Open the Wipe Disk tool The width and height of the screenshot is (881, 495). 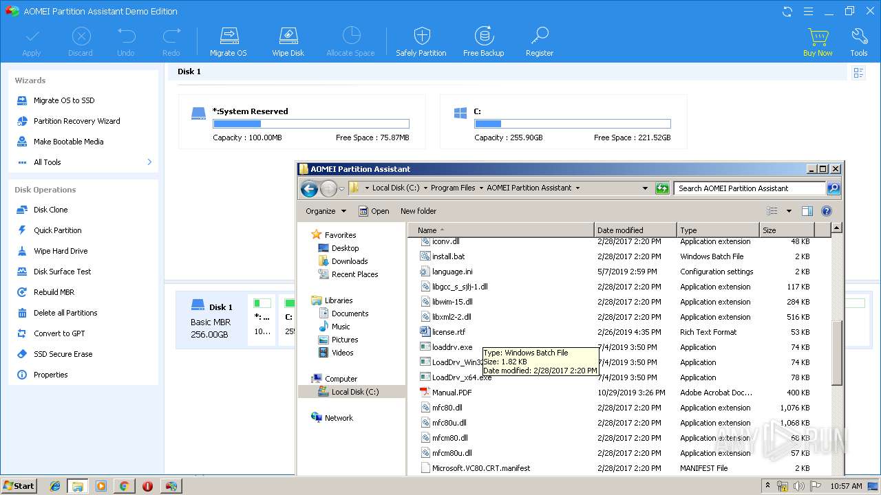click(288, 42)
